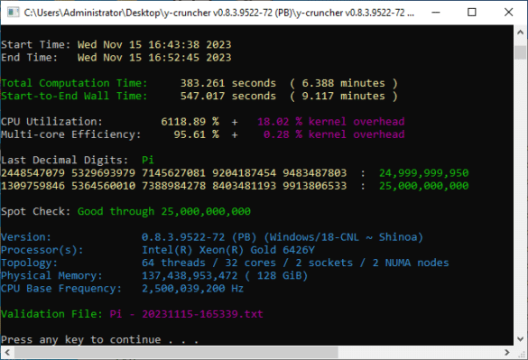Image resolution: width=528 pixels, height=360 pixels.
Task: Minimize the y-cruncher console window
Action: pyautogui.click(x=436, y=13)
